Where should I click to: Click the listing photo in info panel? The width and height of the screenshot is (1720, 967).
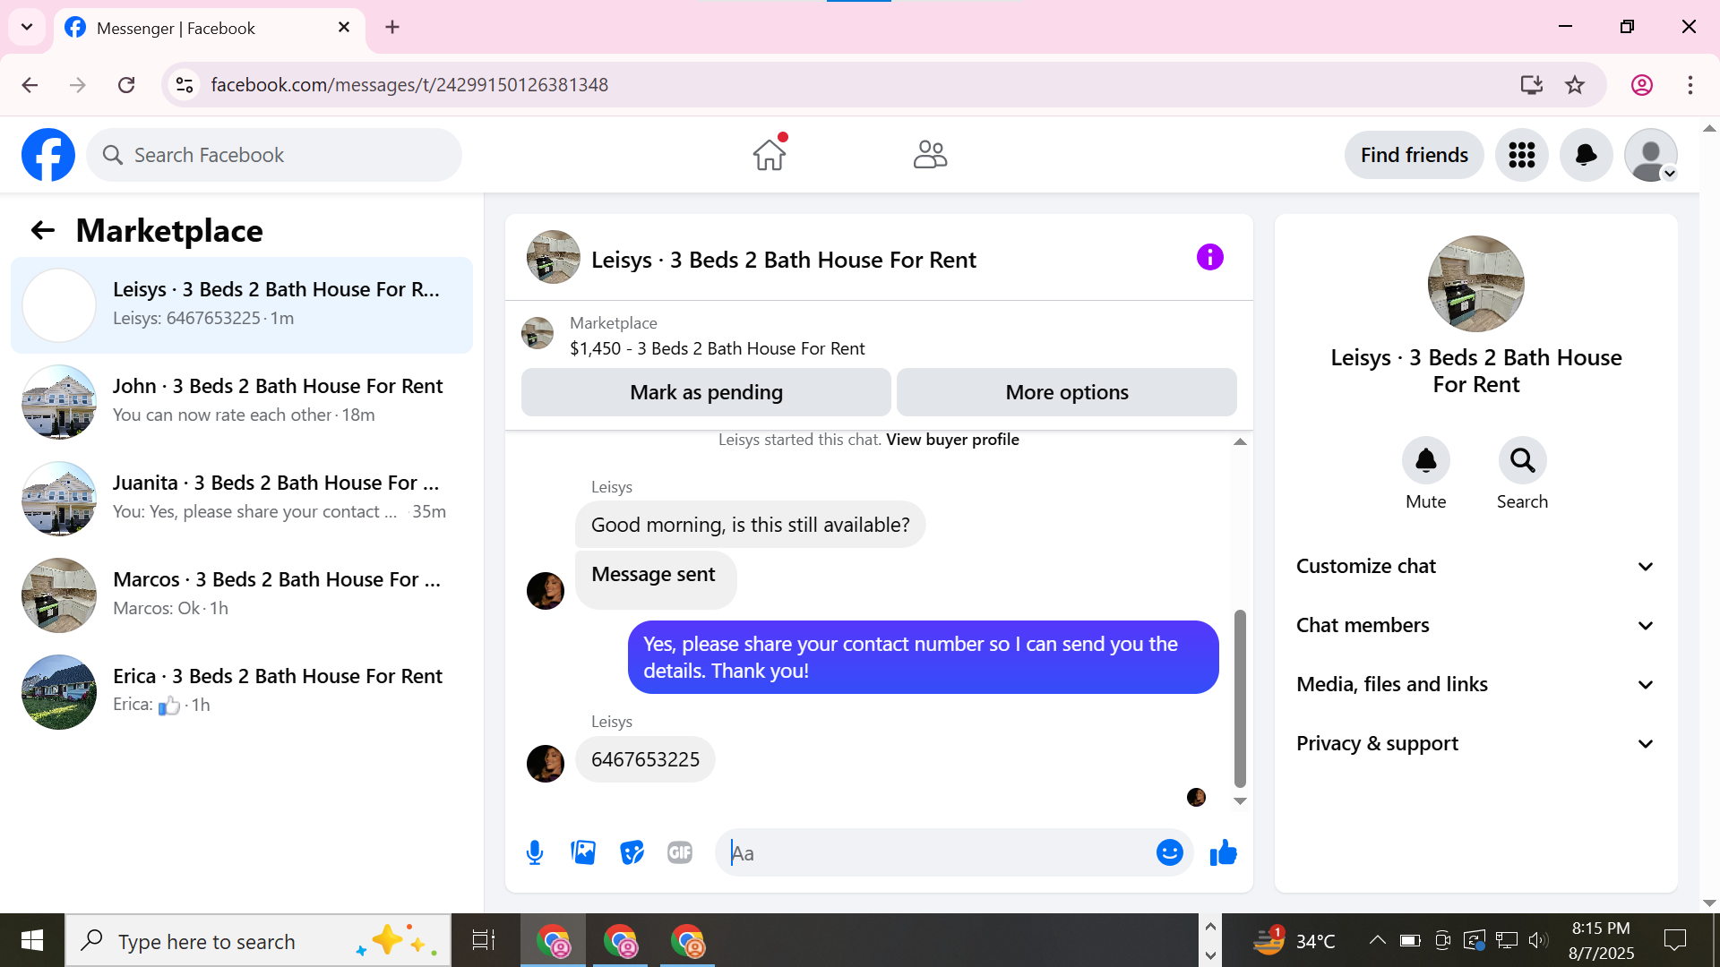pyautogui.click(x=1475, y=284)
